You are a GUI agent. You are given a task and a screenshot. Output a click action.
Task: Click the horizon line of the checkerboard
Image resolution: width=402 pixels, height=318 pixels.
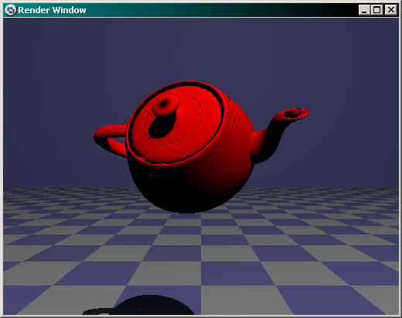[x=201, y=188]
